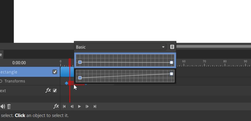Uncheck the Text layer visibility checkbox
Screen dimensions: 251x121
(x=55, y=91)
